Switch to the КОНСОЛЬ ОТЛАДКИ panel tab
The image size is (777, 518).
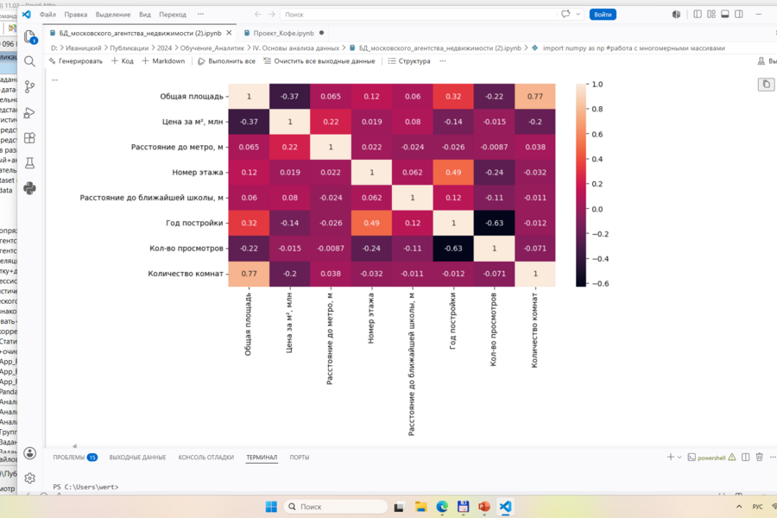click(206, 458)
